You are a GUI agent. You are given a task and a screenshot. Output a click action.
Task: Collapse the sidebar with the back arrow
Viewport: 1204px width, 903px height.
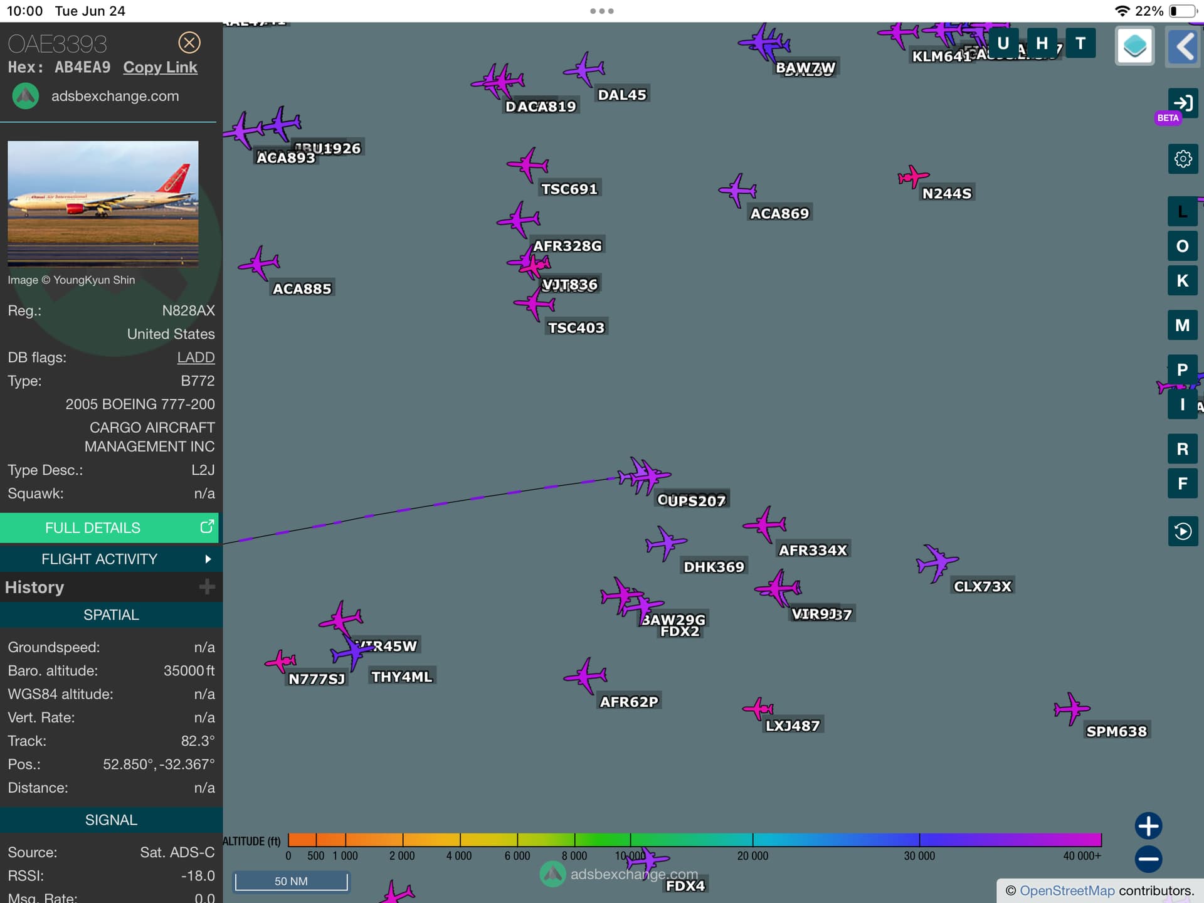click(x=1183, y=46)
